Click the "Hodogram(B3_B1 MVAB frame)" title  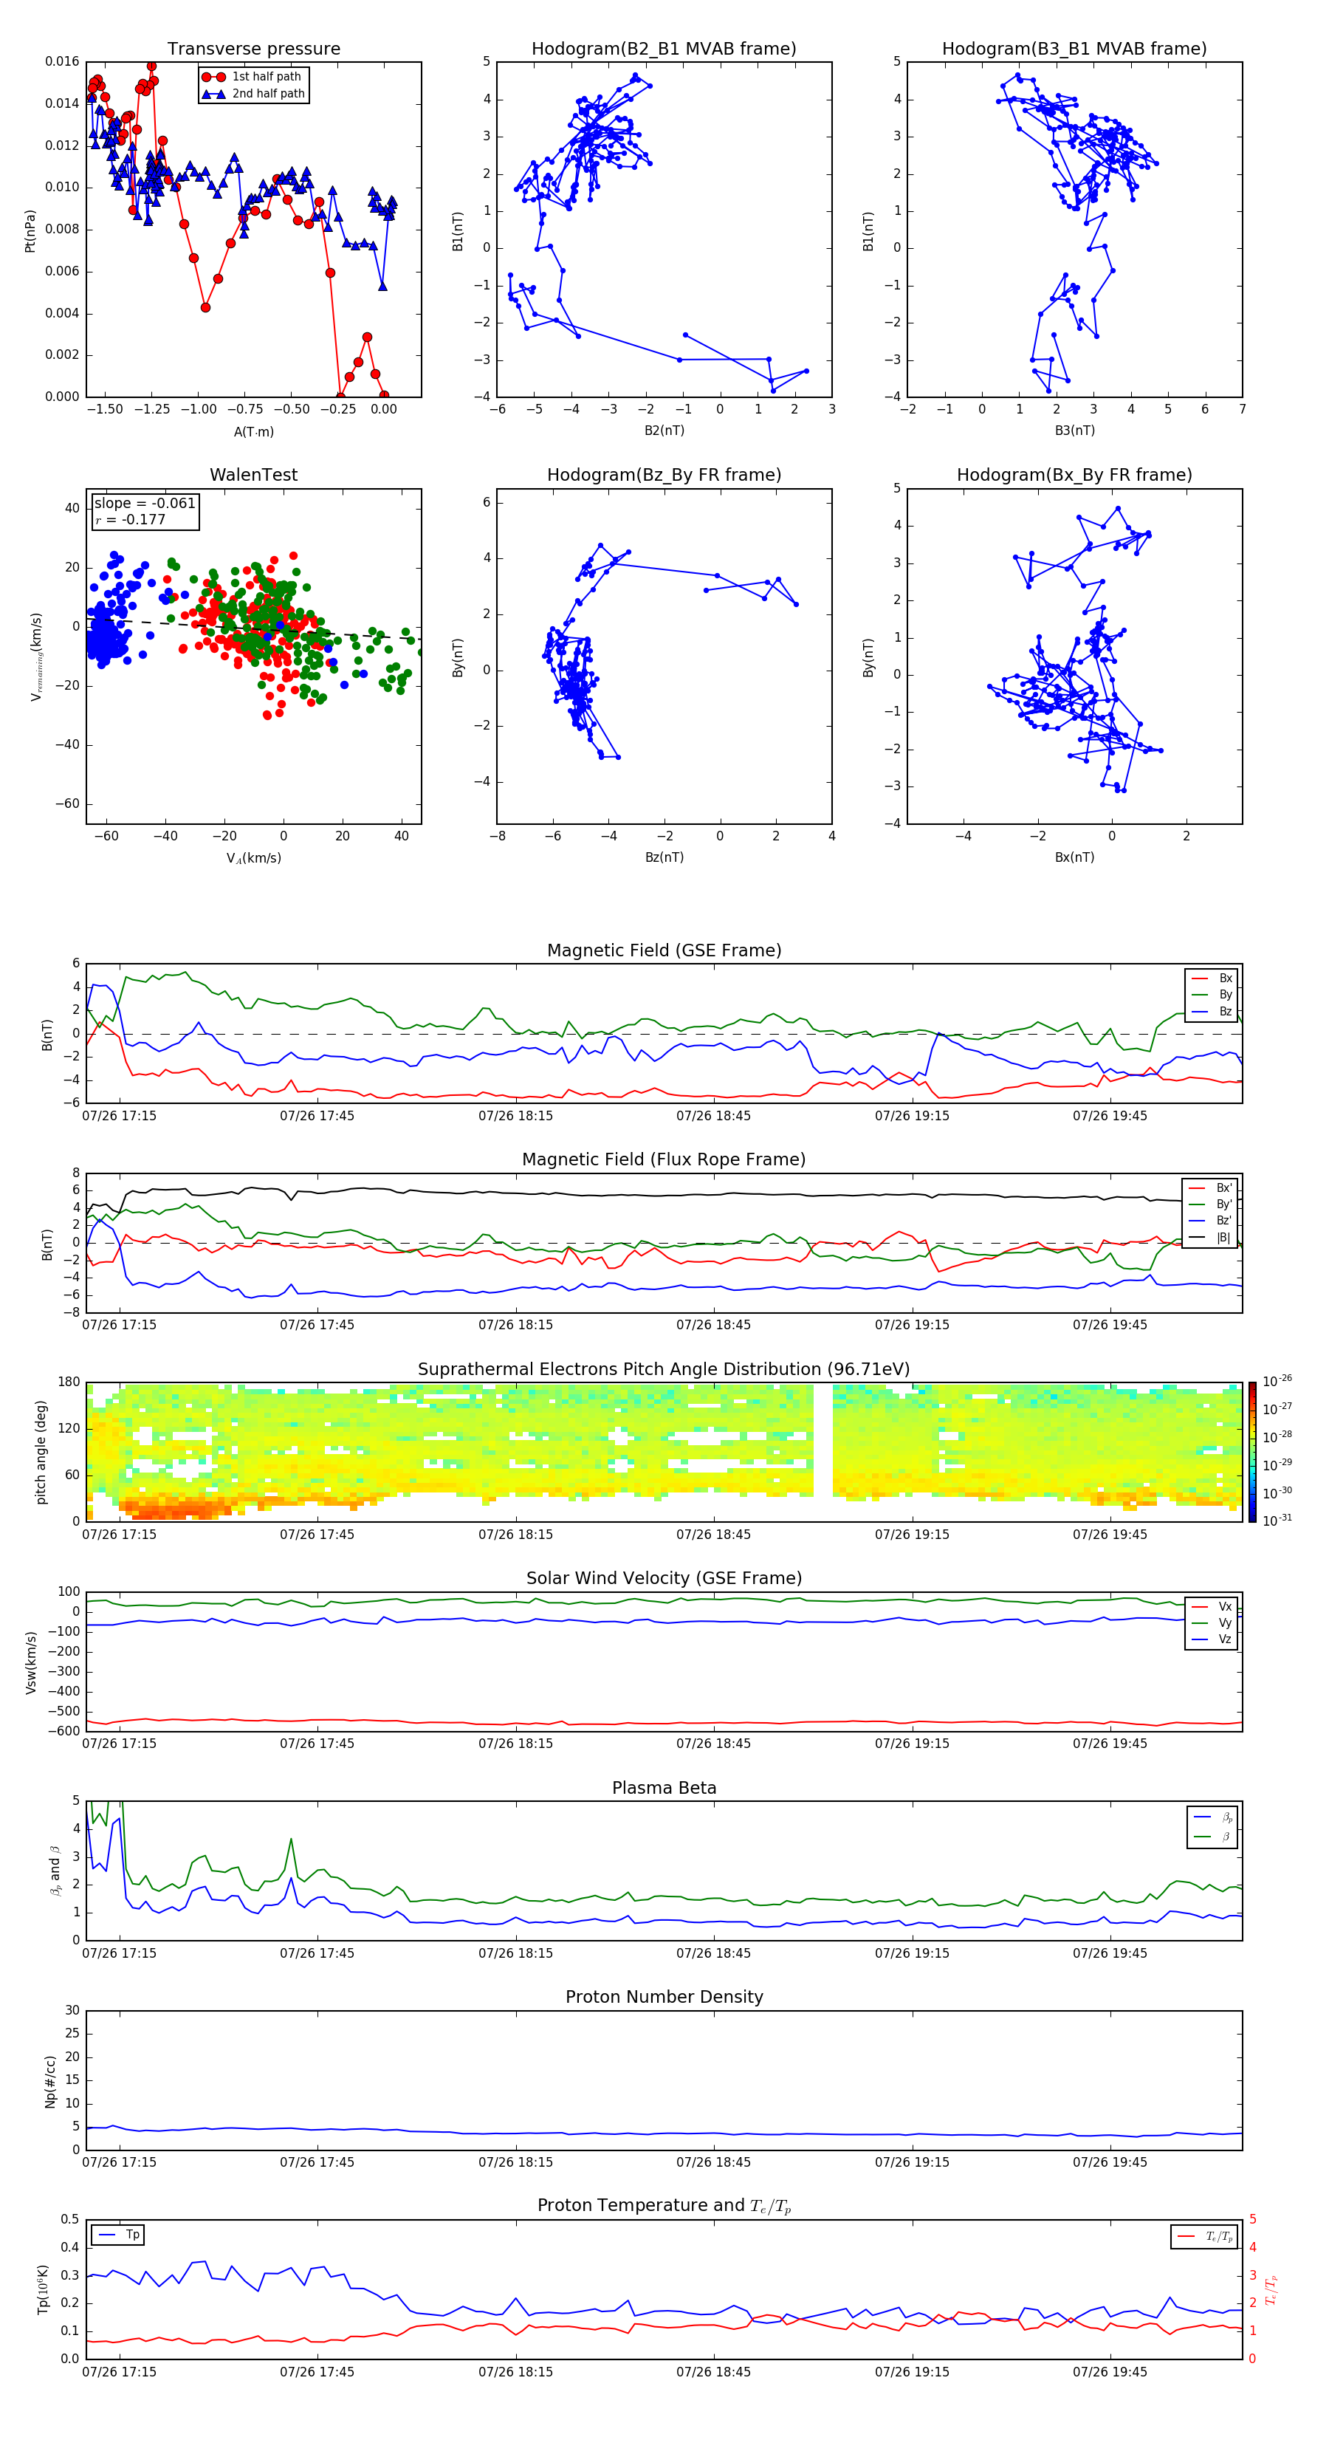[x=1074, y=49]
